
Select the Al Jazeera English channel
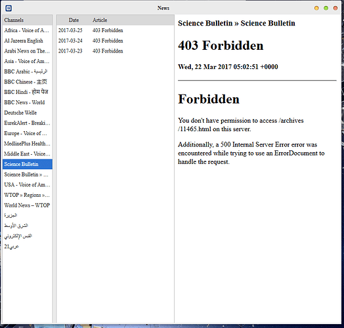(x=28, y=41)
